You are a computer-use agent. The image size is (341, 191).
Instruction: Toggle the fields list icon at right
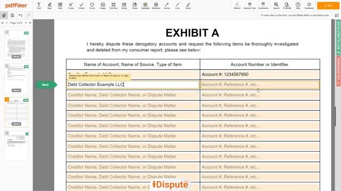tap(337, 15)
